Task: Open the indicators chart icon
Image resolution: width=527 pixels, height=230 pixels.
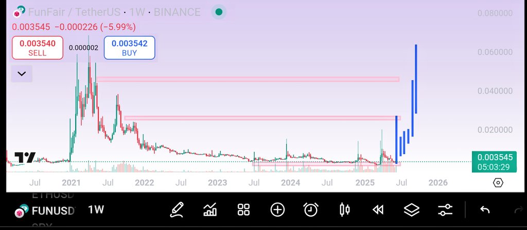Action: 210,210
